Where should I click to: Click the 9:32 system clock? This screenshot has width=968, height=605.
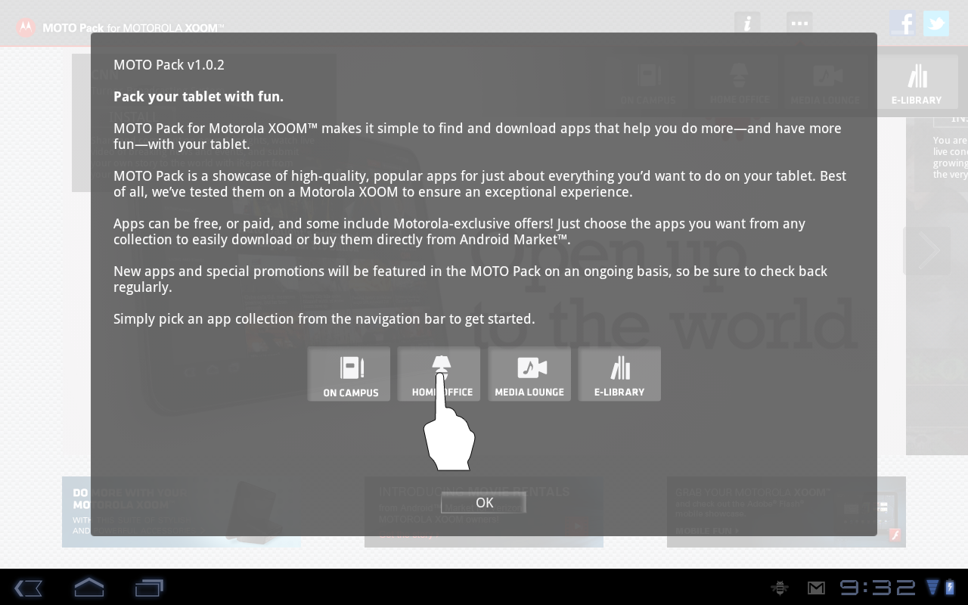point(877,588)
